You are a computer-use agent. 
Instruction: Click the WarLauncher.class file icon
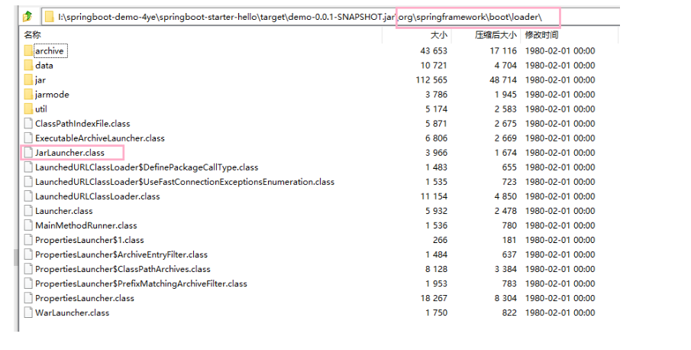29,313
